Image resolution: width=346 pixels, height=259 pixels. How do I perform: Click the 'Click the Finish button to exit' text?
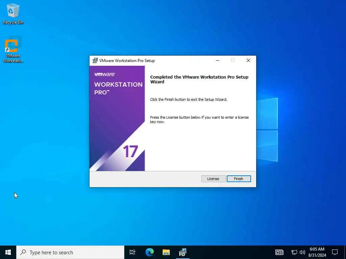click(189, 99)
